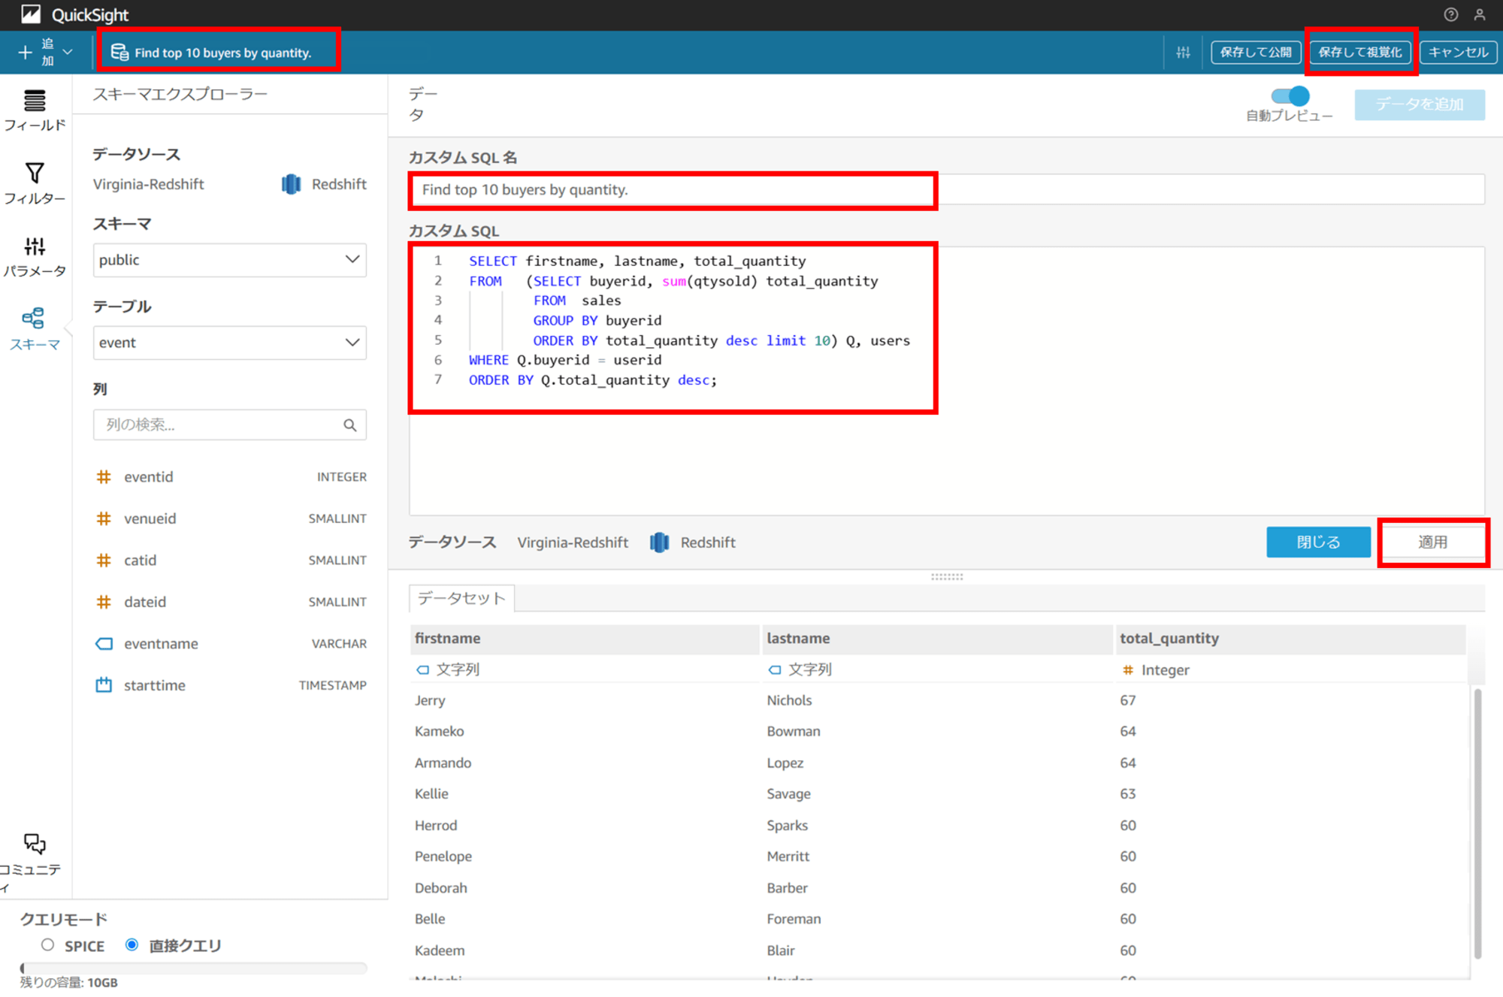The image size is (1503, 997).
Task: Click the panel resize handle above dataset
Action: [x=947, y=577]
